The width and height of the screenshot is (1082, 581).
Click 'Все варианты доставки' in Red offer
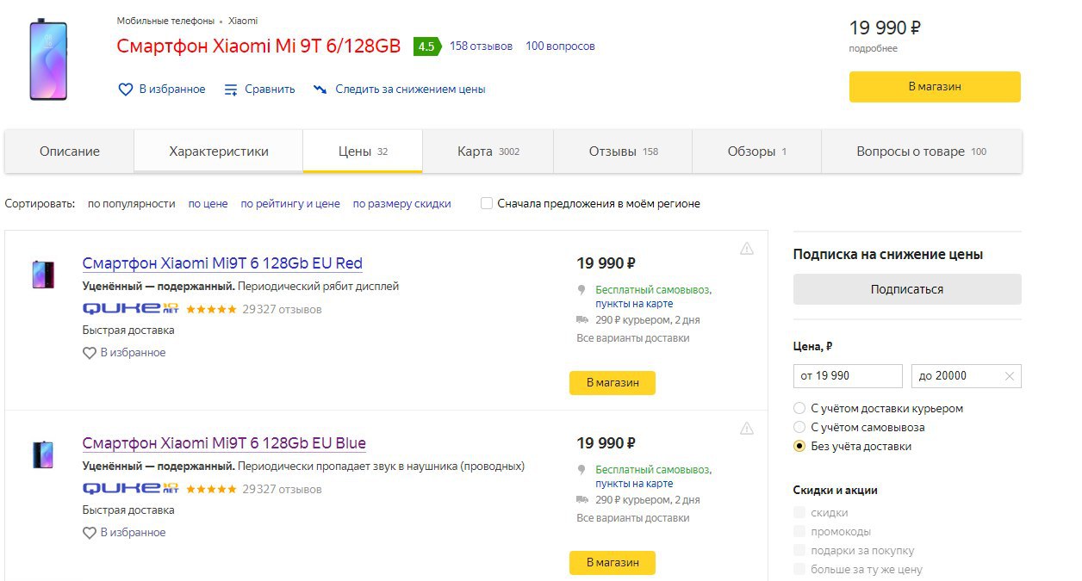click(x=633, y=338)
